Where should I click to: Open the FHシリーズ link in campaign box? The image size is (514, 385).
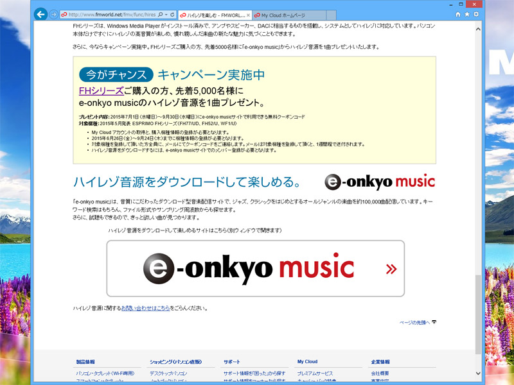tap(101, 91)
